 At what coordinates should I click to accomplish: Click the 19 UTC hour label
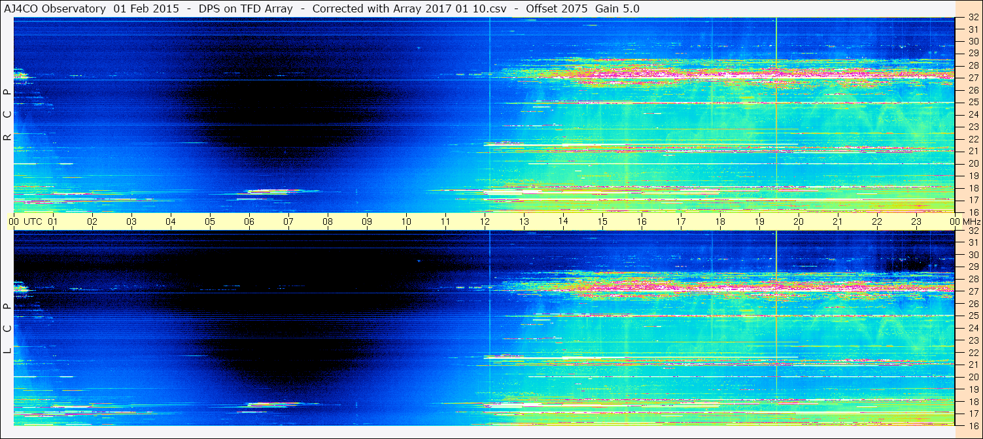pyautogui.click(x=759, y=221)
